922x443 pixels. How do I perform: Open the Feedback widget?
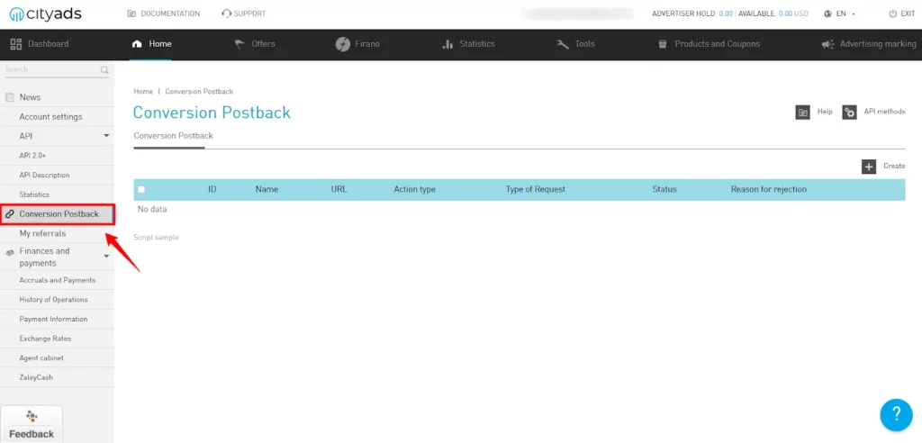(x=32, y=423)
